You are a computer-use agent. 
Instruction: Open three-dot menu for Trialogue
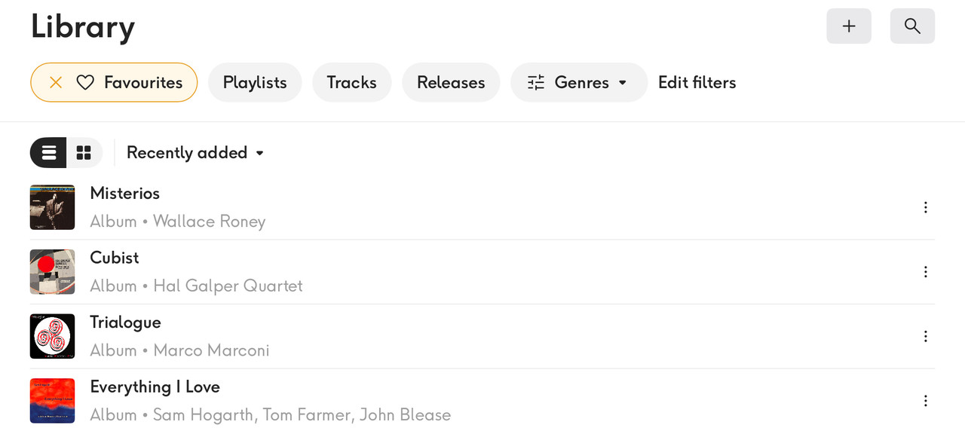pos(926,336)
